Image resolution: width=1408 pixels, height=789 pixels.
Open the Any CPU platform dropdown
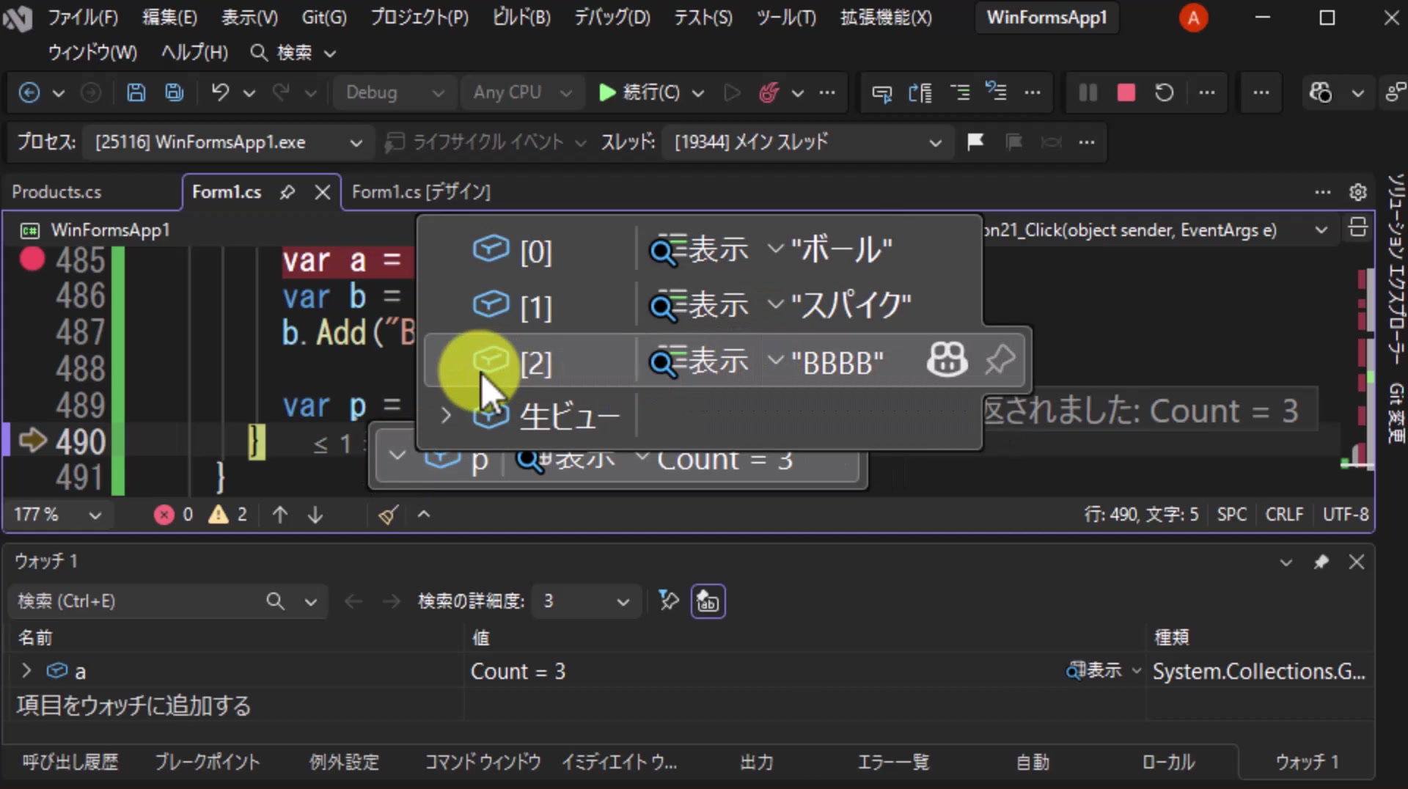(x=521, y=92)
